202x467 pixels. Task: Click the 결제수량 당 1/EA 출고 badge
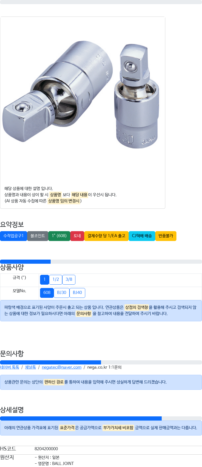(x=106, y=236)
